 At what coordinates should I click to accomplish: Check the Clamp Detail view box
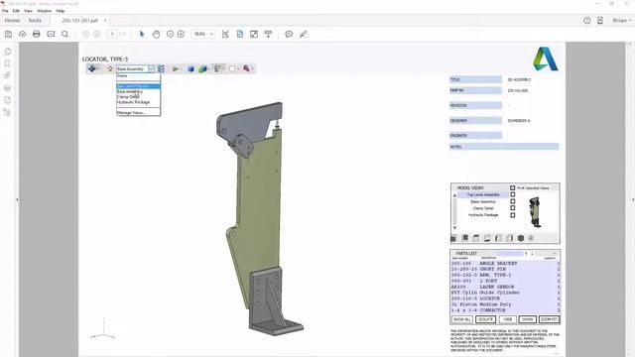(512, 208)
